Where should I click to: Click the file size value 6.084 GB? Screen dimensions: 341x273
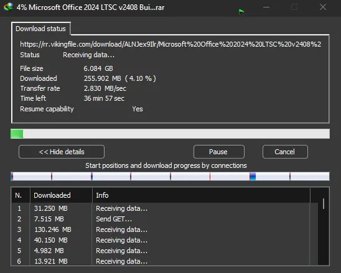[x=98, y=68]
